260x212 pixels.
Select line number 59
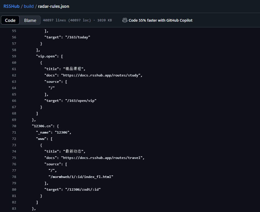[14, 56]
